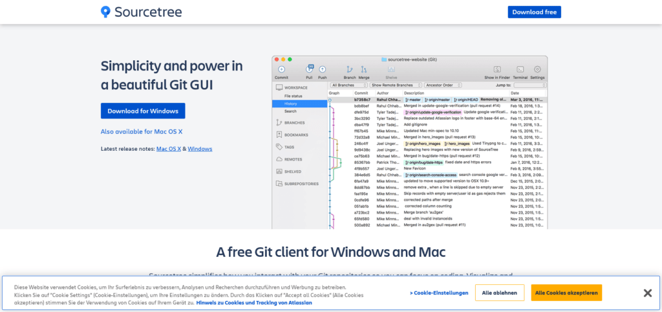Click the red close light of Sourcetree window

[277, 60]
